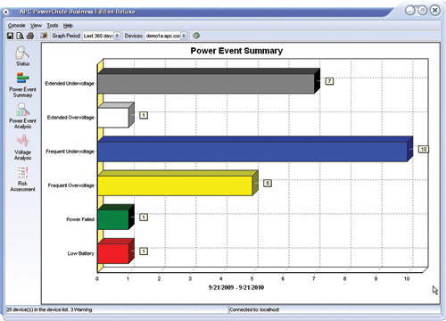Open the Status sidebar view
This screenshot has height=321, width=446.
[x=22, y=56]
